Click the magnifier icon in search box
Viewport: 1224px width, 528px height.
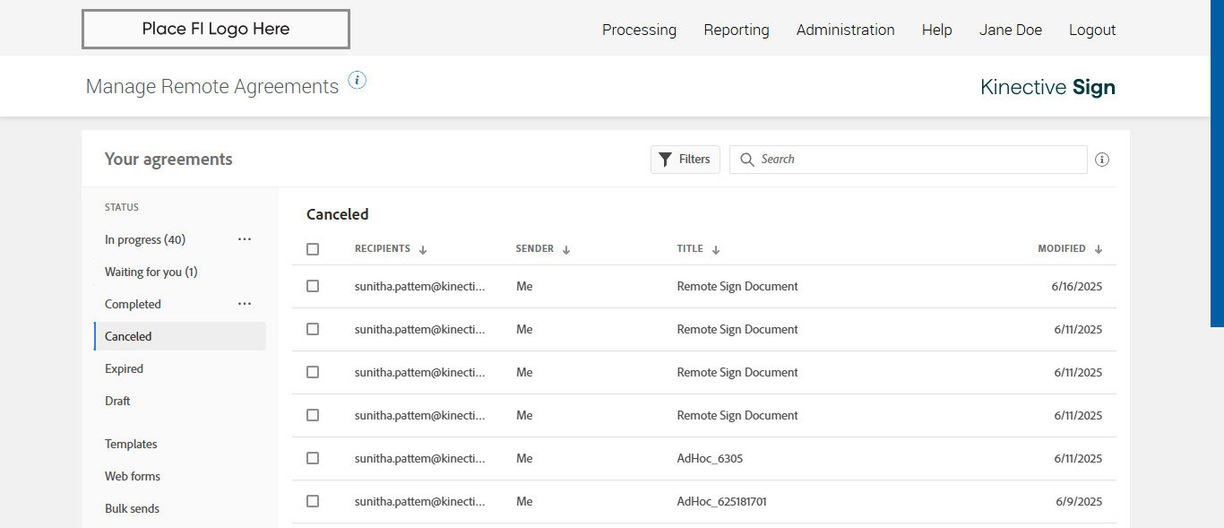(x=747, y=160)
